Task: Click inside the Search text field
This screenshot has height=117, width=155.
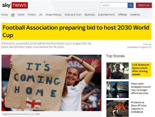Action: (114, 5)
